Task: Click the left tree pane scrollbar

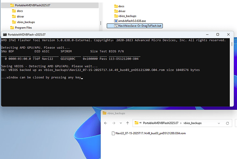Action: 101,23
